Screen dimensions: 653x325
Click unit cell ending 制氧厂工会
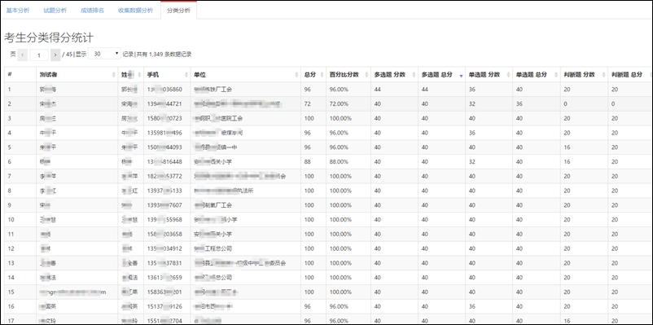213,205
